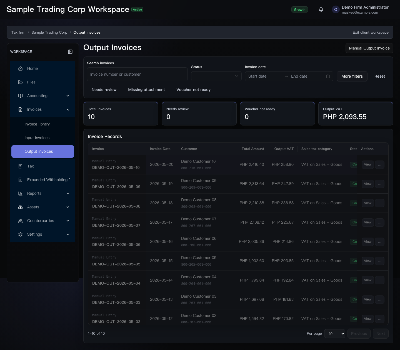Click the Files folder icon
Image resolution: width=400 pixels, height=350 pixels.
pos(20,82)
